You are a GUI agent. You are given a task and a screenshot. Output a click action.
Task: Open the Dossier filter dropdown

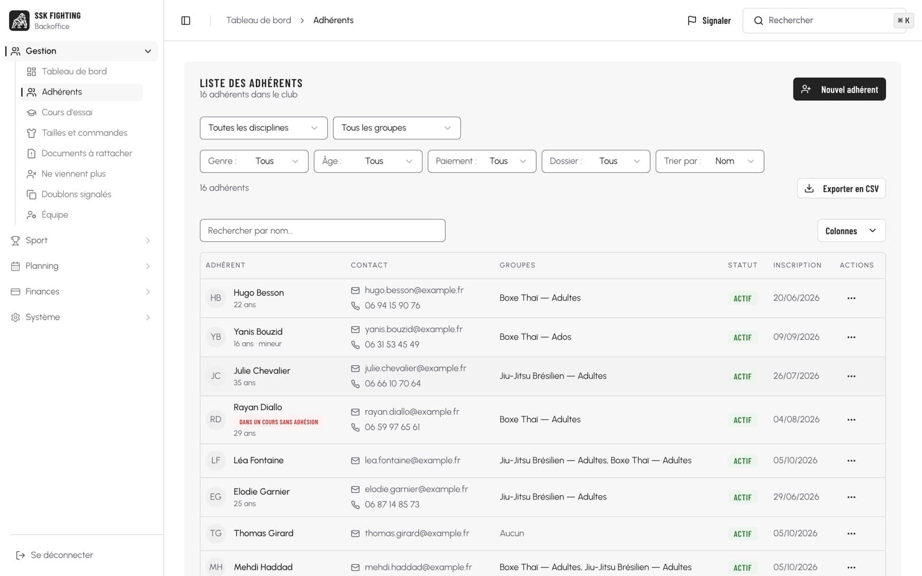[x=596, y=161]
